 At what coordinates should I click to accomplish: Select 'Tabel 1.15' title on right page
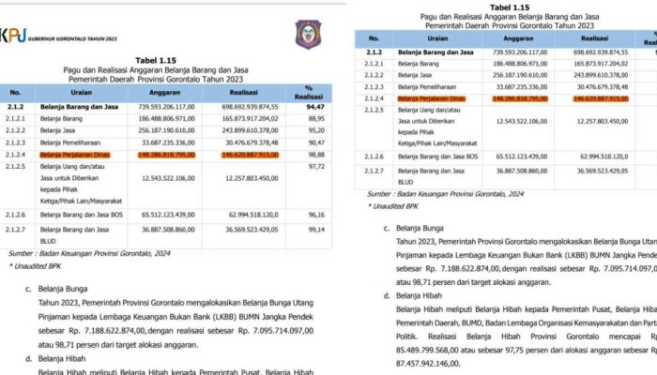point(510,7)
